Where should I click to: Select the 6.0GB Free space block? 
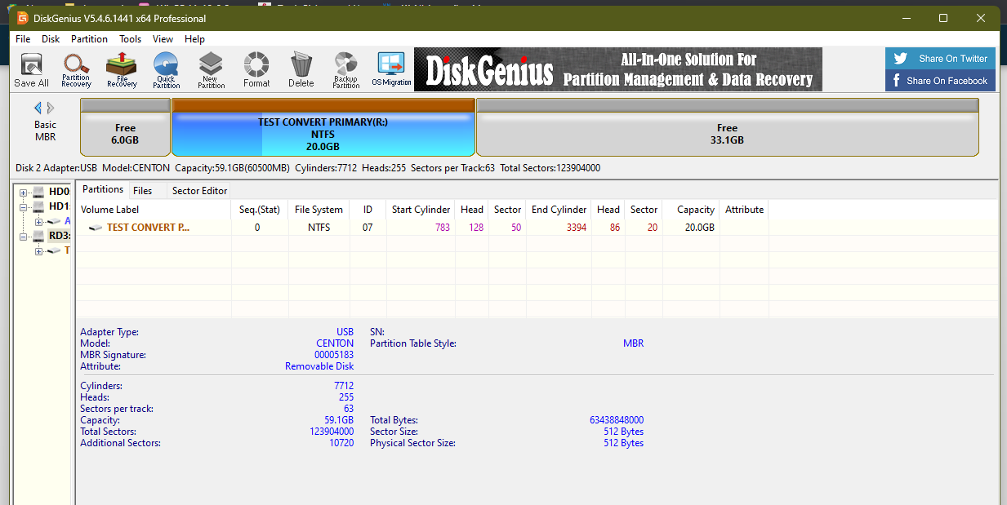pyautogui.click(x=125, y=127)
